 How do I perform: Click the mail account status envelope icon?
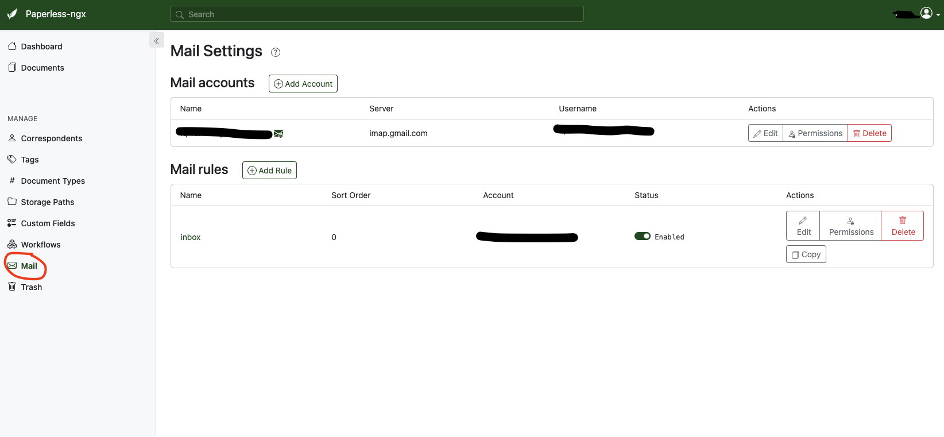tap(278, 134)
